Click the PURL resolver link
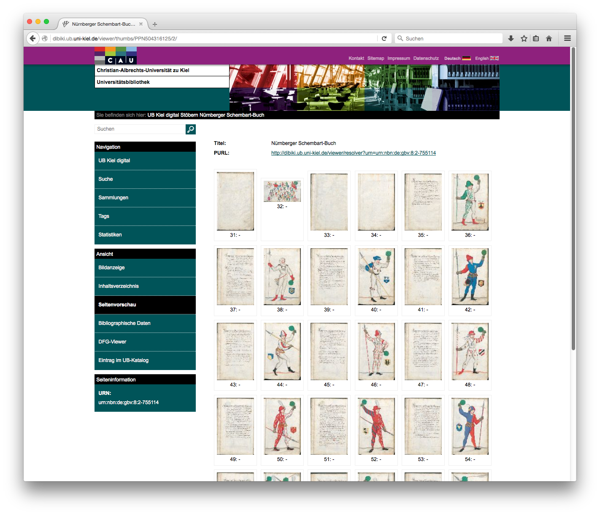Image resolution: width=600 pixels, height=515 pixels. (354, 153)
